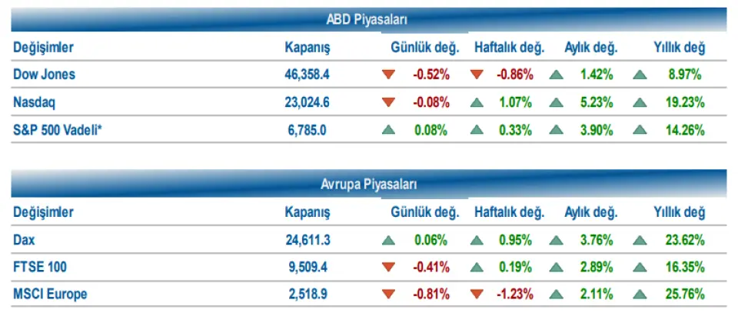Click Kapanış column header in ABD table
Screen dimensions: 738x323
click(307, 48)
